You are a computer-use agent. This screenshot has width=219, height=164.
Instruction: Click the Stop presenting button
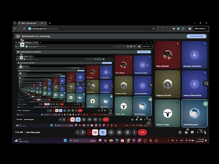tap(196, 36)
